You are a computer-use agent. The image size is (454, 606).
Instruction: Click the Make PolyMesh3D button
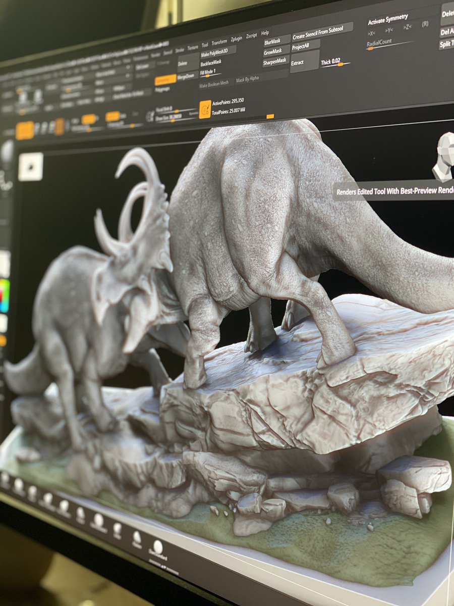click(218, 53)
